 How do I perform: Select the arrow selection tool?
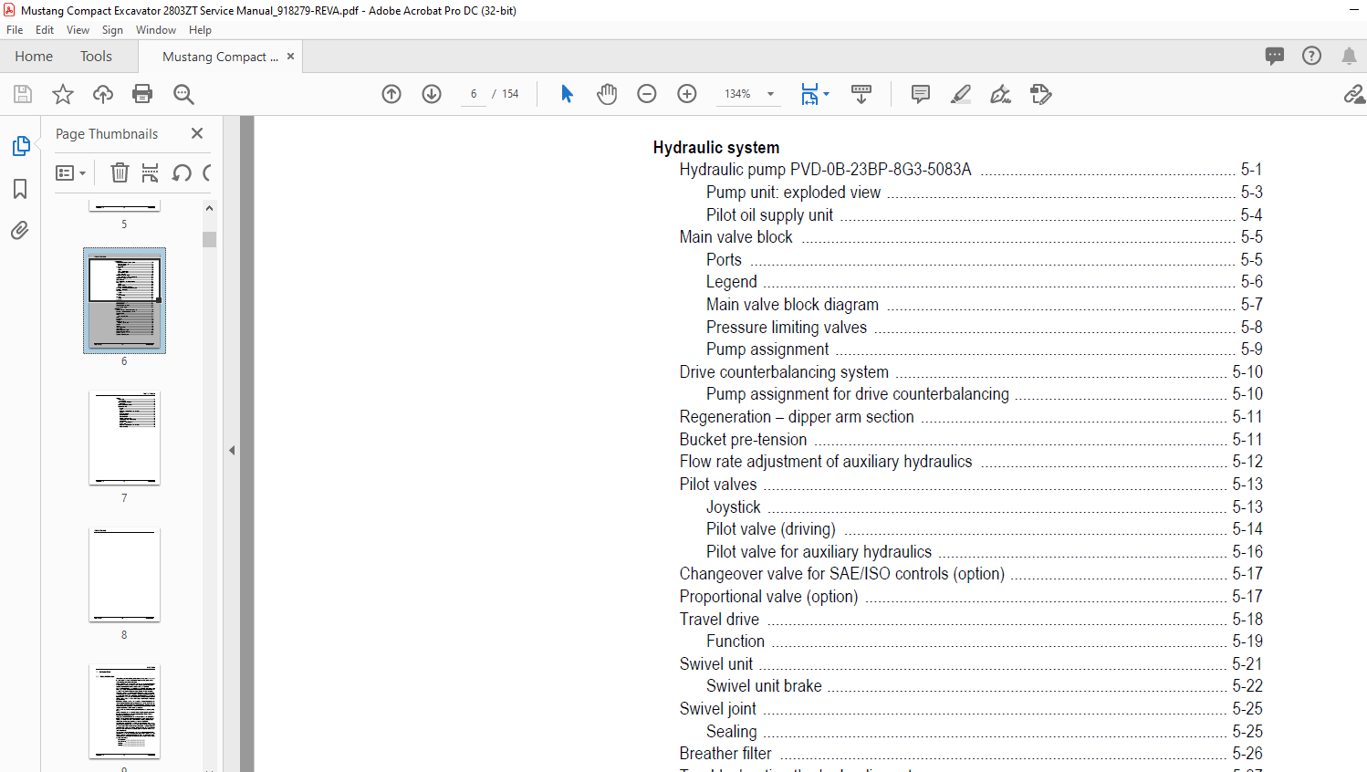click(567, 94)
